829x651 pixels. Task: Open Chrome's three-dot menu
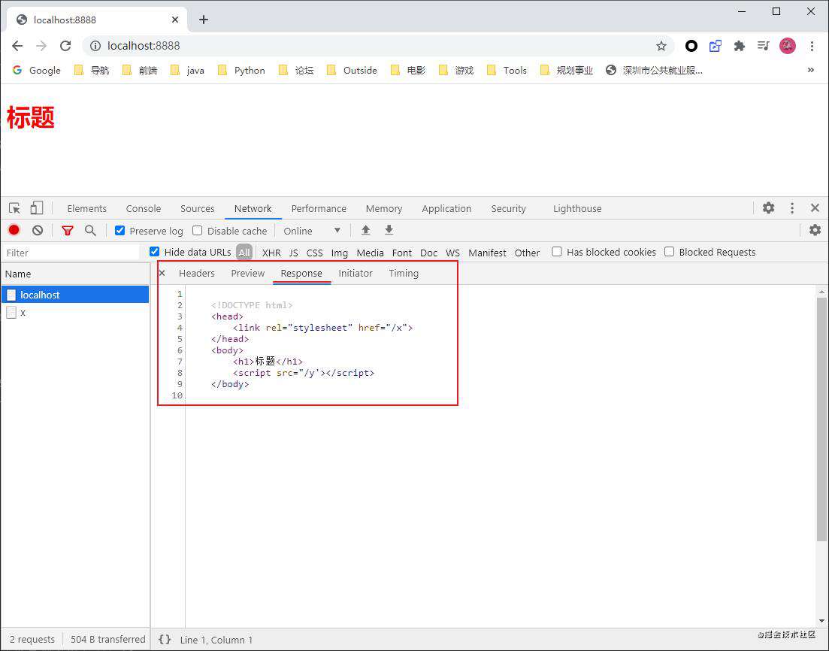(812, 46)
